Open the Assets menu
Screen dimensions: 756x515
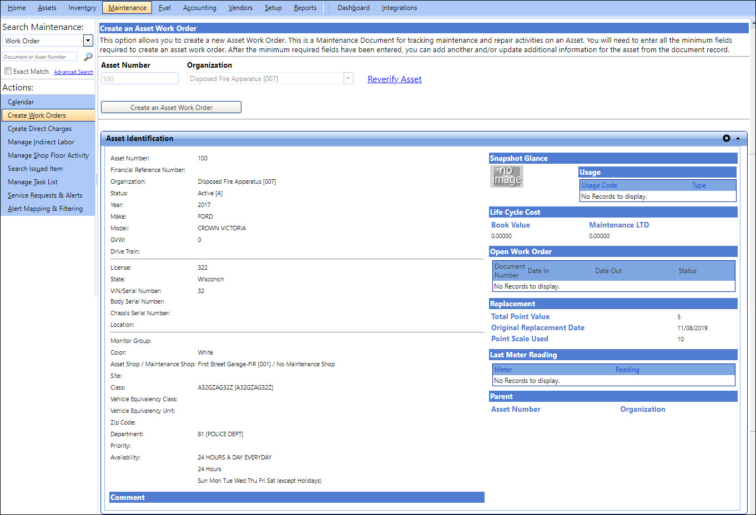pyautogui.click(x=47, y=8)
